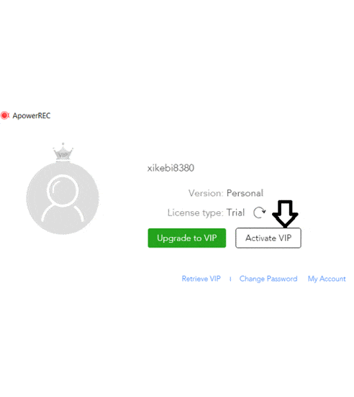This screenshot has height=397, width=354.
Task: Click the Personal version value
Action: coord(245,193)
